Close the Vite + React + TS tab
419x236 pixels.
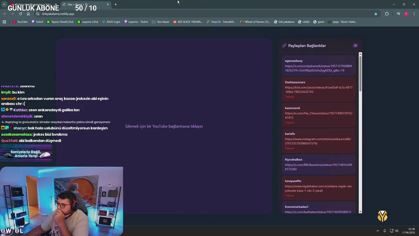[108, 4]
